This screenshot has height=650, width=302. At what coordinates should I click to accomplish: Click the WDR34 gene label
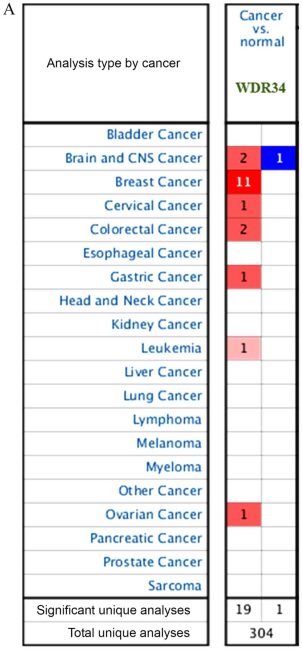point(261,88)
